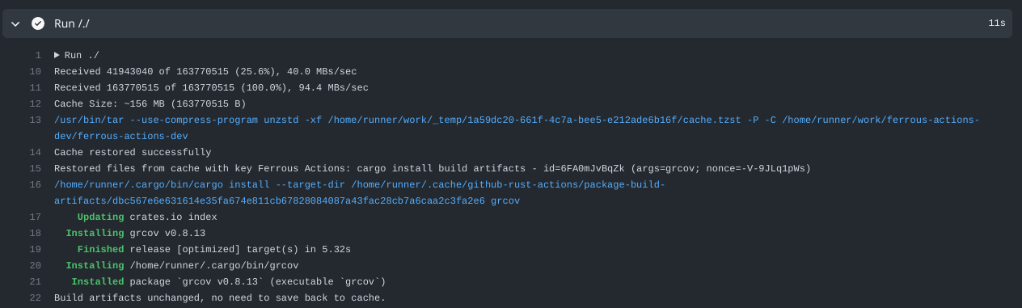Click line number 14

click(36, 152)
